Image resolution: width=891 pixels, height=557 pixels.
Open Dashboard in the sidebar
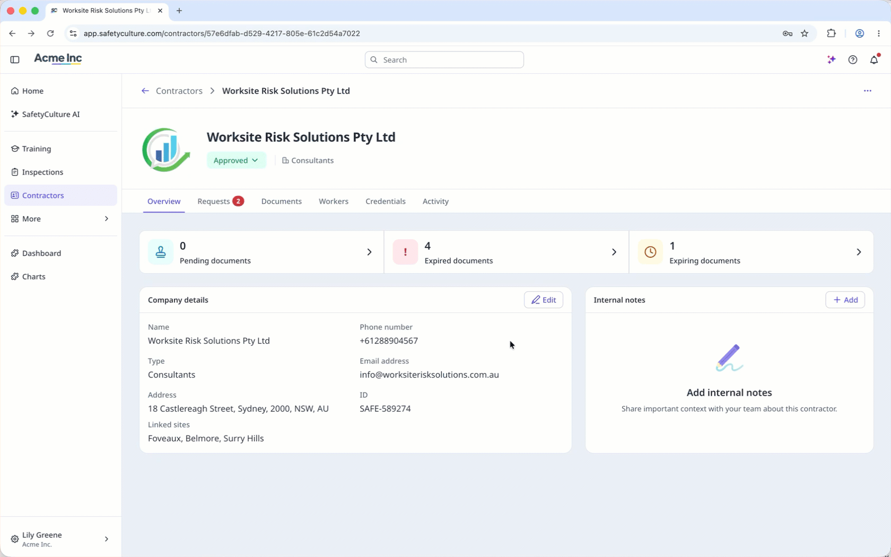tap(60, 253)
